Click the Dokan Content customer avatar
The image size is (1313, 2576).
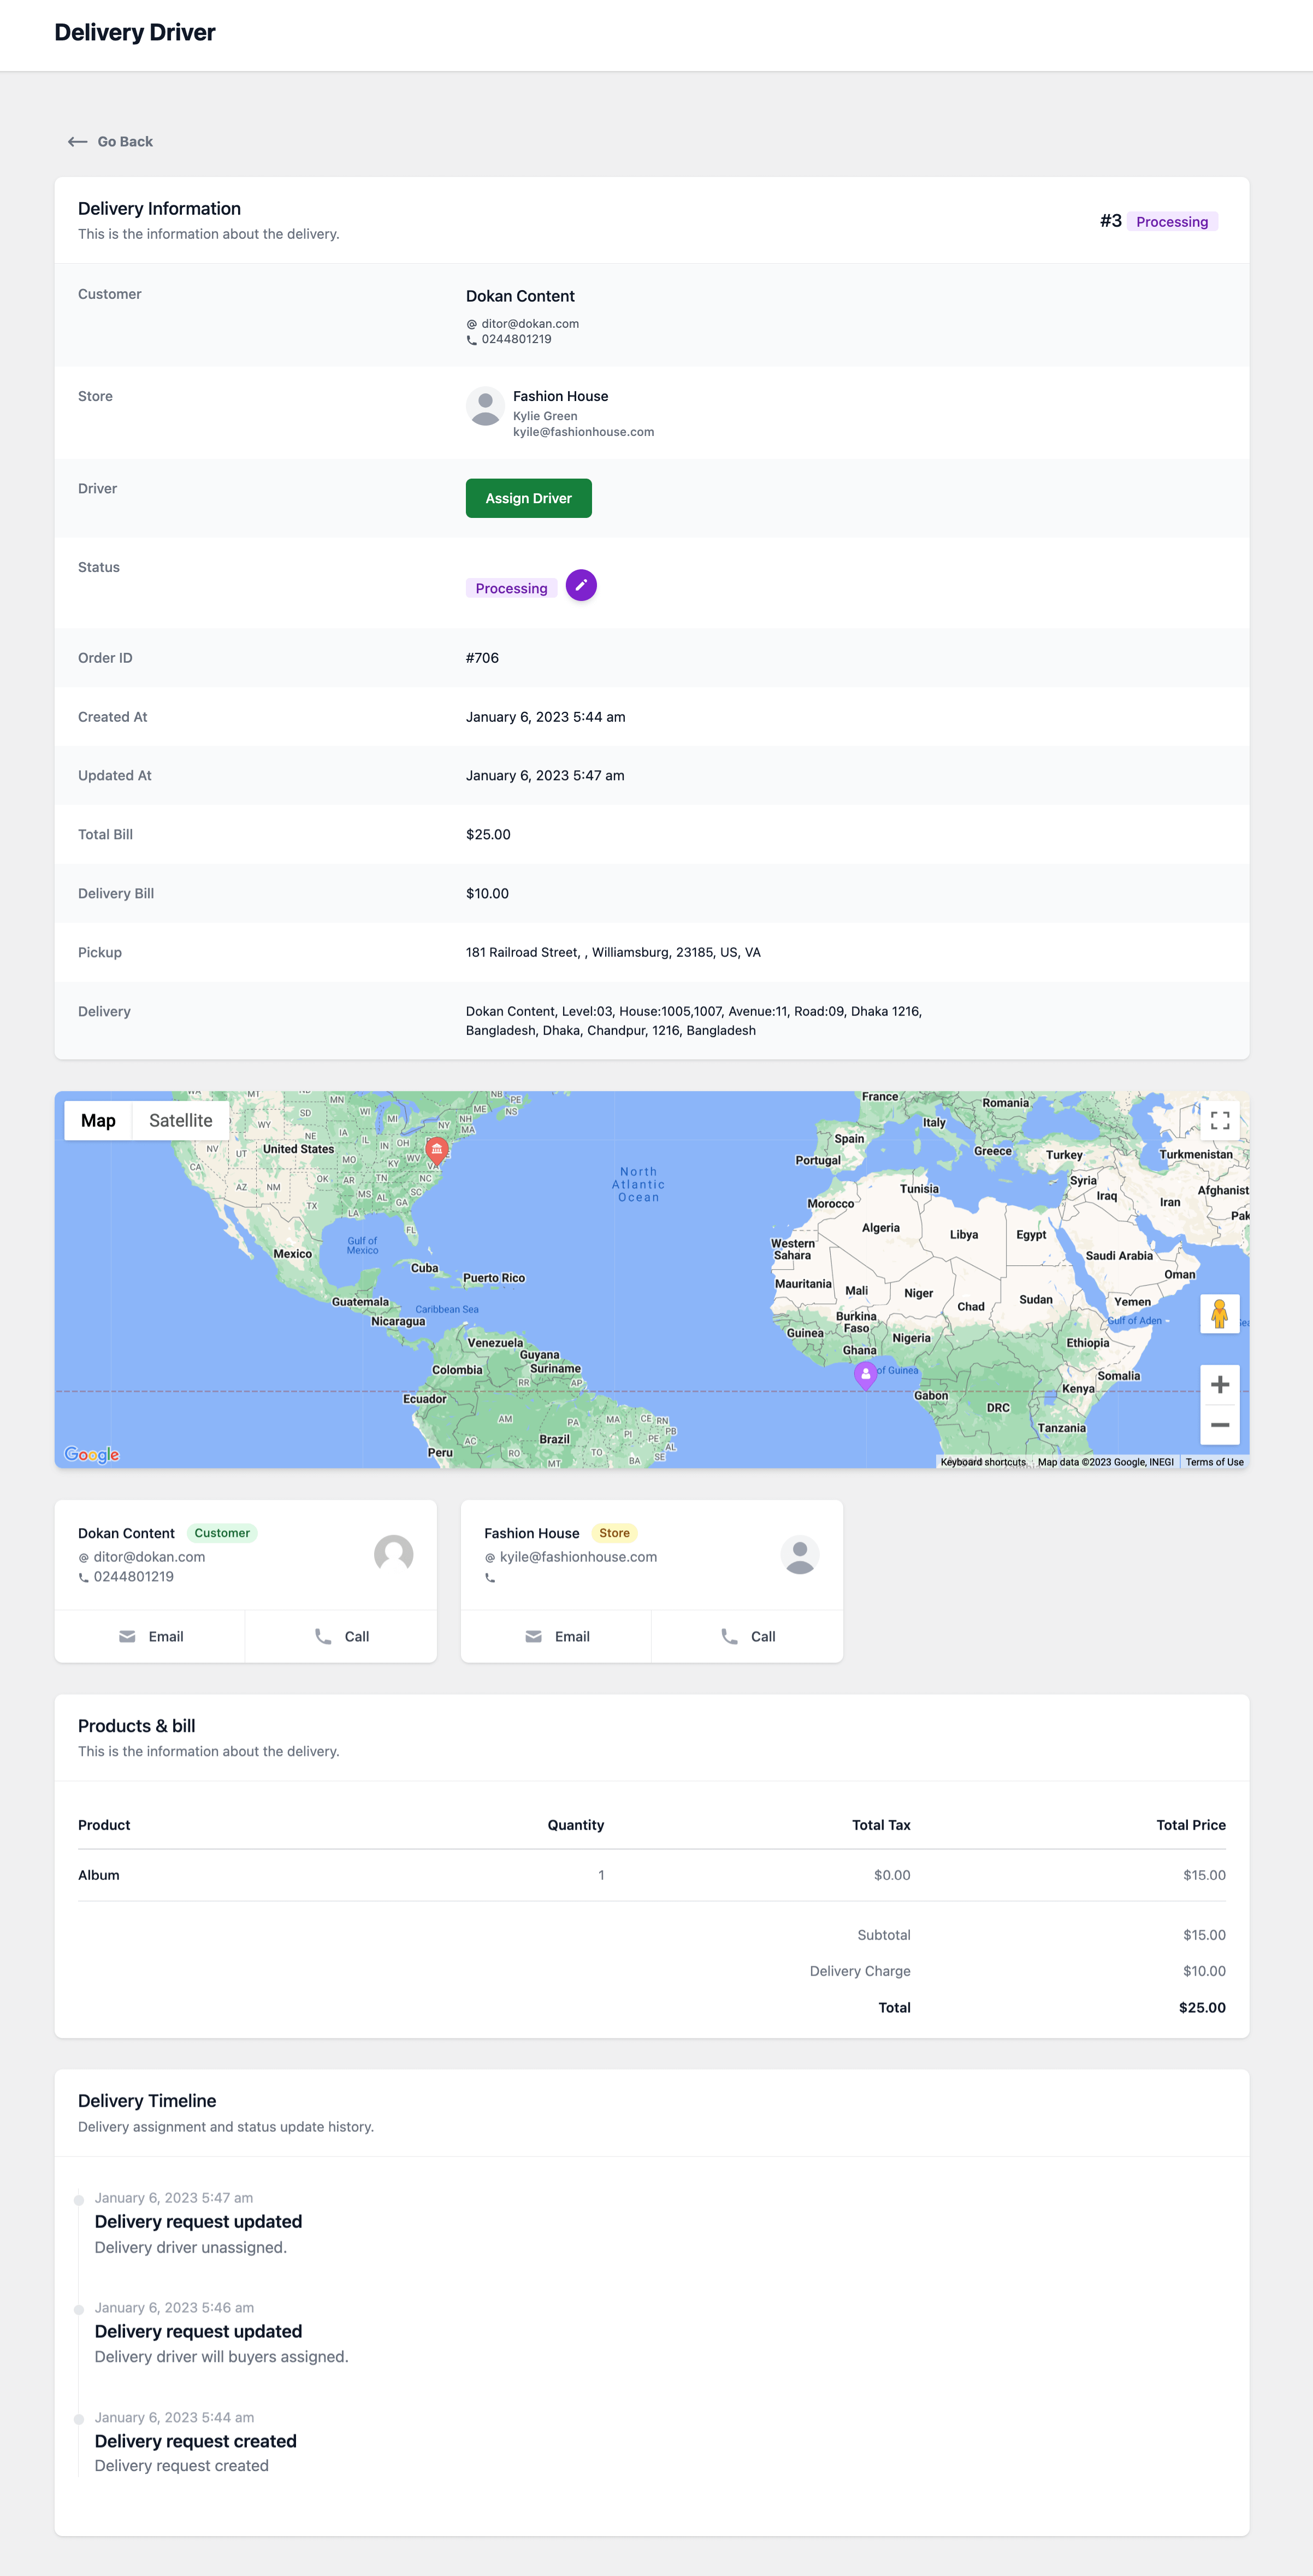[394, 1555]
